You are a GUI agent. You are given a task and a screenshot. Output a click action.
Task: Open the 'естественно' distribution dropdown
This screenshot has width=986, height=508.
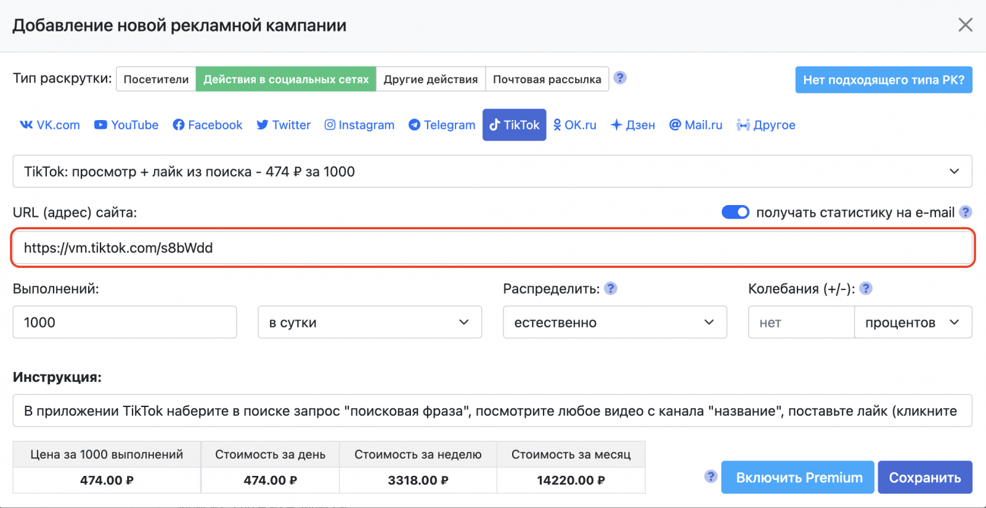tap(614, 323)
